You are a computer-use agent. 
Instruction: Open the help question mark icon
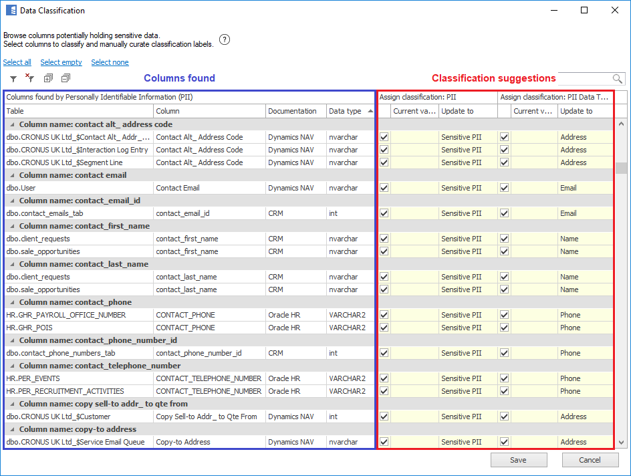pyautogui.click(x=225, y=39)
